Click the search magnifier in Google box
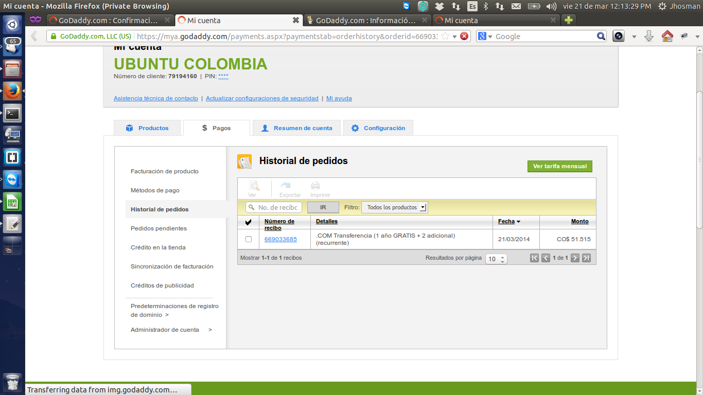The width and height of the screenshot is (703, 395). click(x=601, y=36)
